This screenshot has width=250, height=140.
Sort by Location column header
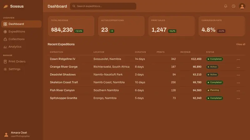99,52
